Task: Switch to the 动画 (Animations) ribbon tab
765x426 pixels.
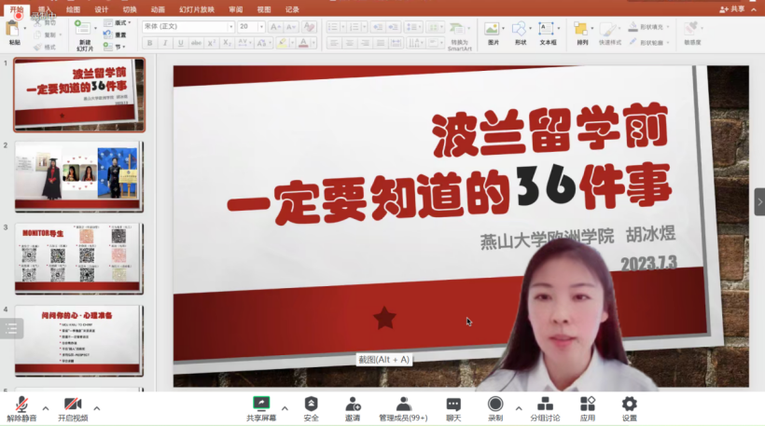Action: [158, 9]
